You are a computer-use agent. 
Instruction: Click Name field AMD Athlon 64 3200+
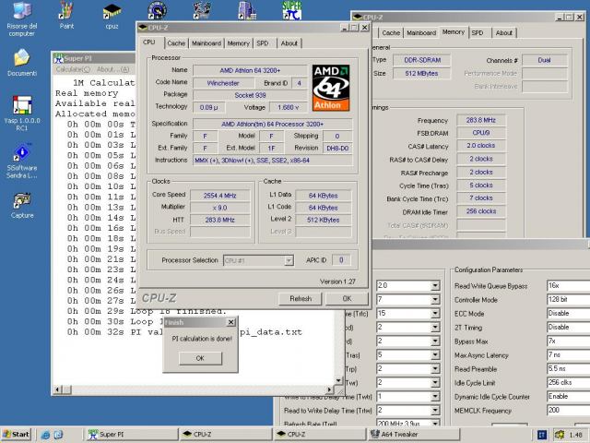coord(250,70)
